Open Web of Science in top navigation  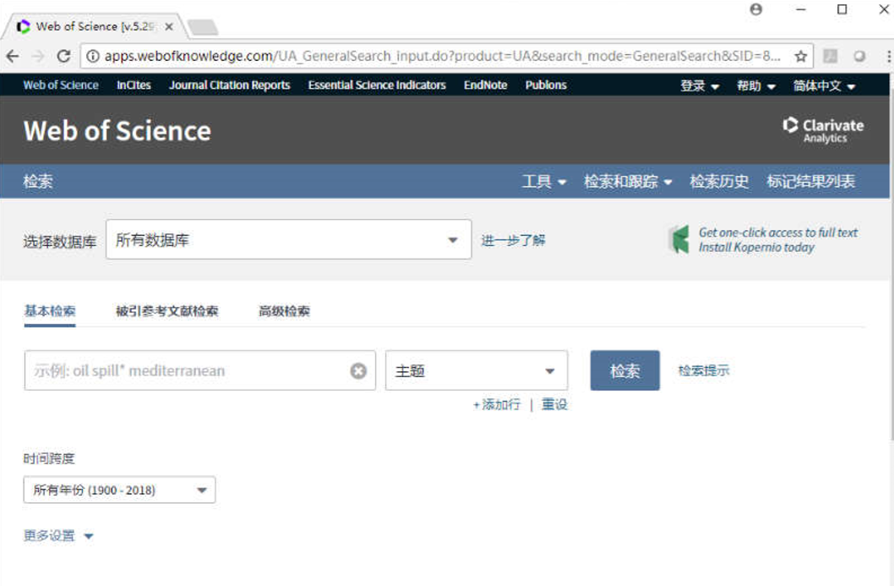(x=61, y=85)
